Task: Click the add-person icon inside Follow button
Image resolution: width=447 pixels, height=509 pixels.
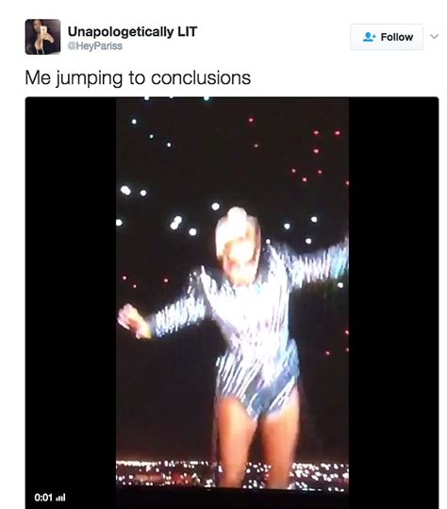Action: 370,37
